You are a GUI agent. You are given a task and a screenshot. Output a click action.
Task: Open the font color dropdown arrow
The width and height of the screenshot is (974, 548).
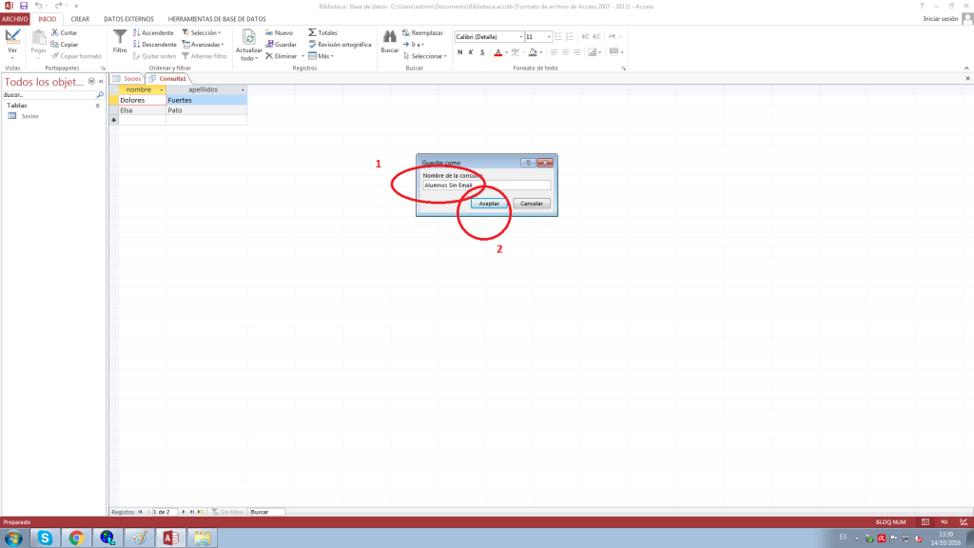click(506, 52)
